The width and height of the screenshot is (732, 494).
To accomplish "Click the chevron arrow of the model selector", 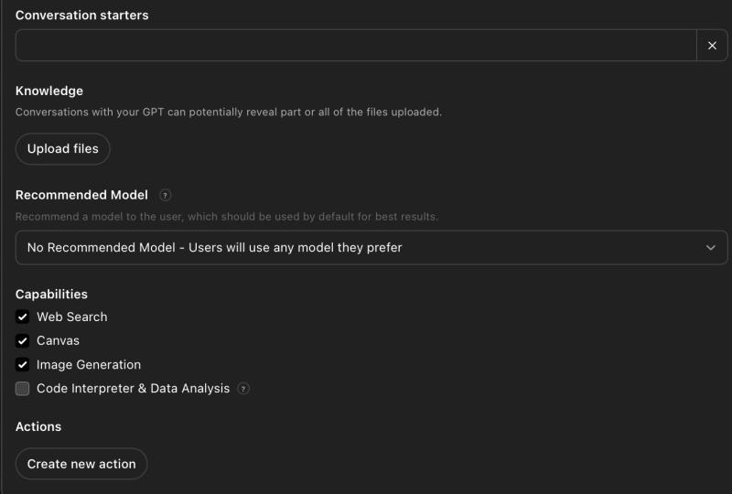I will 711,248.
